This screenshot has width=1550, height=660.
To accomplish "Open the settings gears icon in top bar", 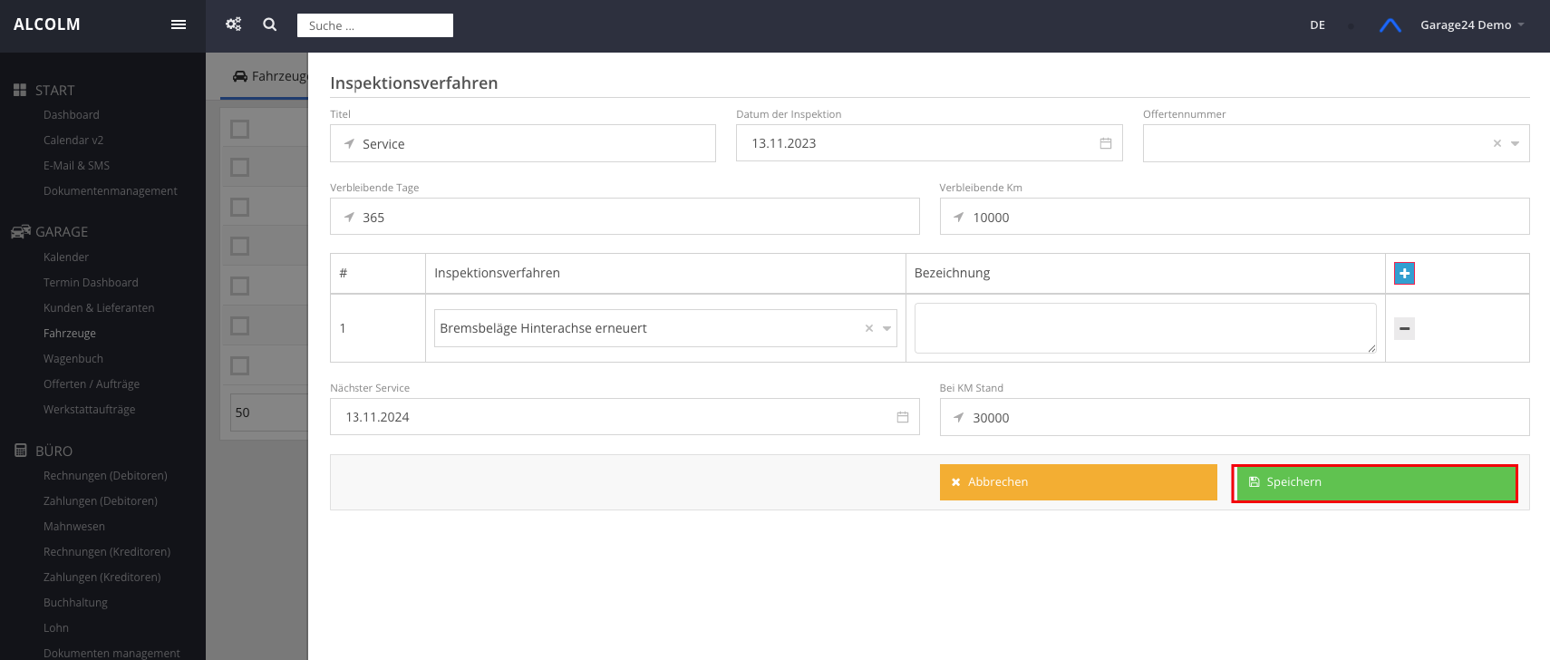I will [x=234, y=24].
